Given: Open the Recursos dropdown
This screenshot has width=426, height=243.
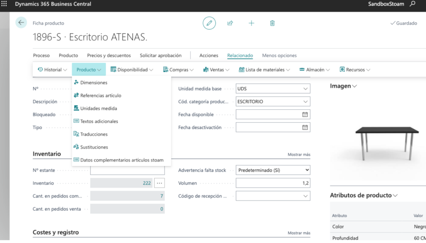Looking at the screenshot, I should [355, 70].
